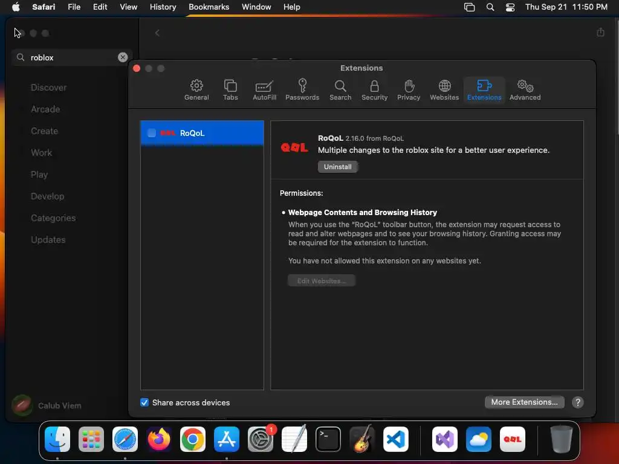Uninstall the RoQoL extension

(337, 167)
